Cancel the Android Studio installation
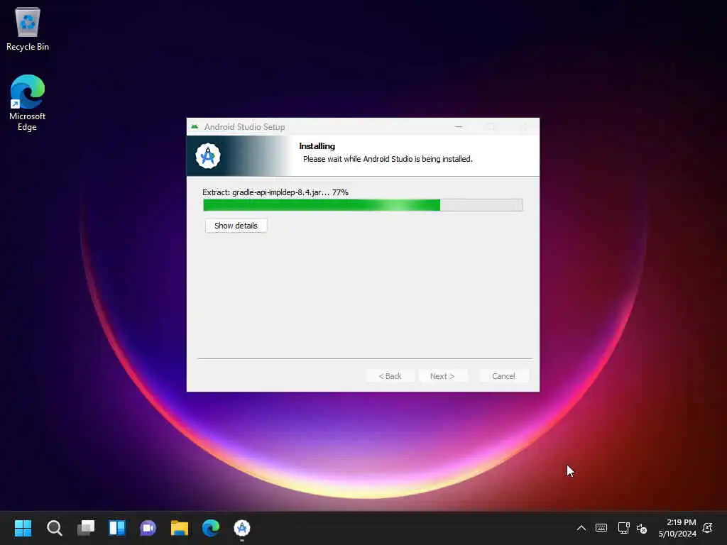This screenshot has height=545, width=727. pos(503,376)
